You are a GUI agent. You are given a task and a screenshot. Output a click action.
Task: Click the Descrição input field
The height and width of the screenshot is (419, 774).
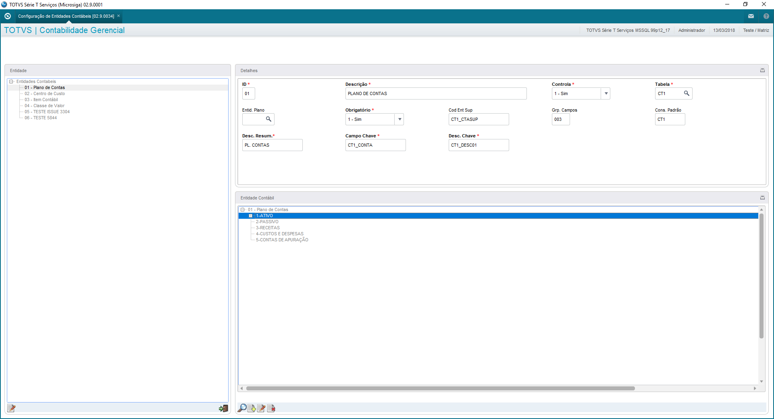tap(436, 93)
